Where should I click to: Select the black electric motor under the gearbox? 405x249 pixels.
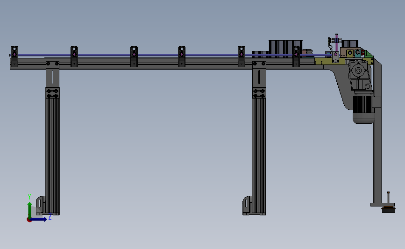click(x=363, y=110)
